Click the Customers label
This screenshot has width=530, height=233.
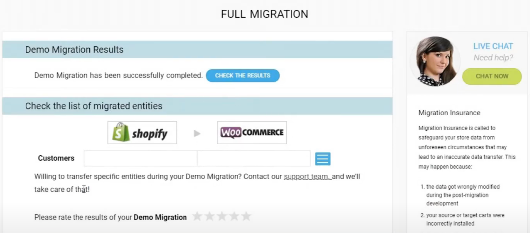(x=56, y=158)
